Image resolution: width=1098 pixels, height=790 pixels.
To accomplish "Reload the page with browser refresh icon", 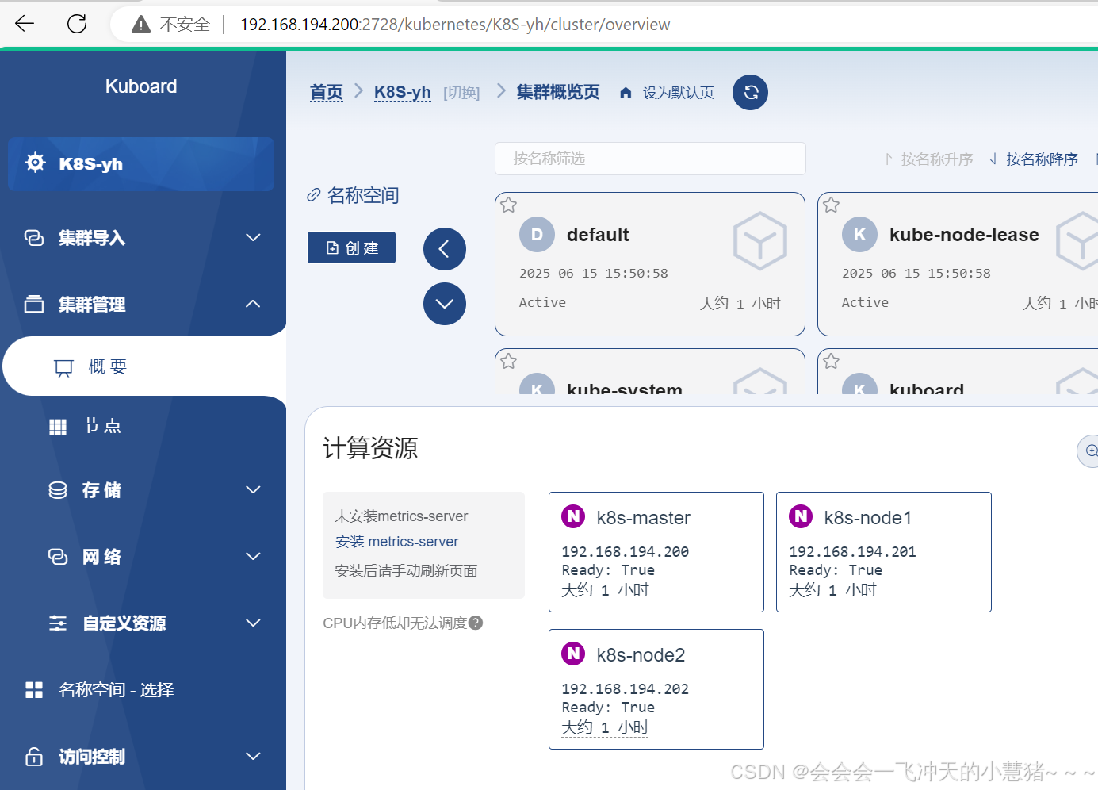I will tap(77, 24).
